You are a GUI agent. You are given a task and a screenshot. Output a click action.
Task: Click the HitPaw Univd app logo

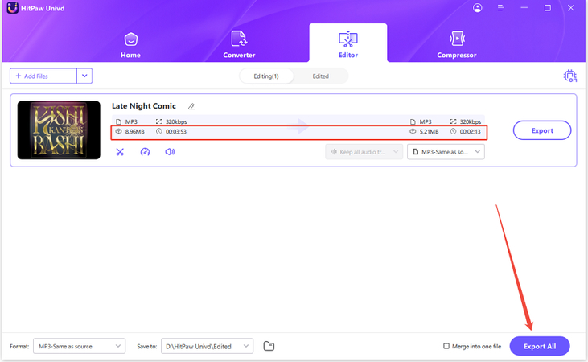tap(12, 8)
